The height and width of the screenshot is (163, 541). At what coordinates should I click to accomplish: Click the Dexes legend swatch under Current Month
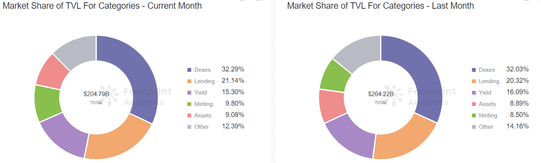(x=189, y=70)
